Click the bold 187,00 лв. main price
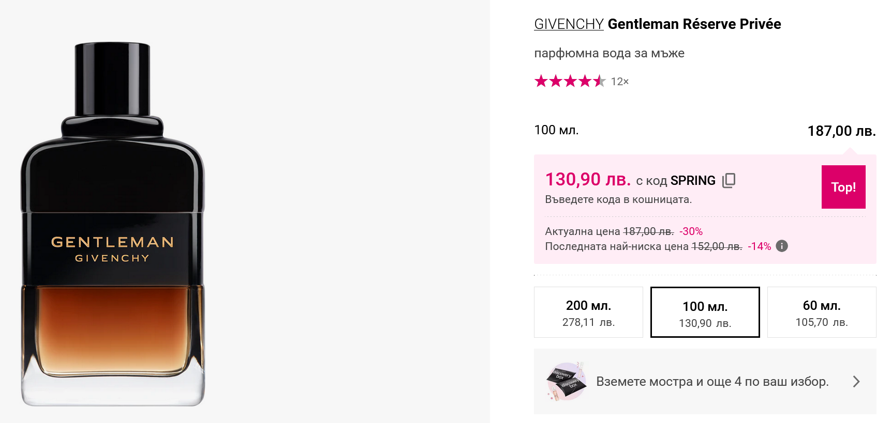Screen dimensions: 891x423 (x=841, y=131)
